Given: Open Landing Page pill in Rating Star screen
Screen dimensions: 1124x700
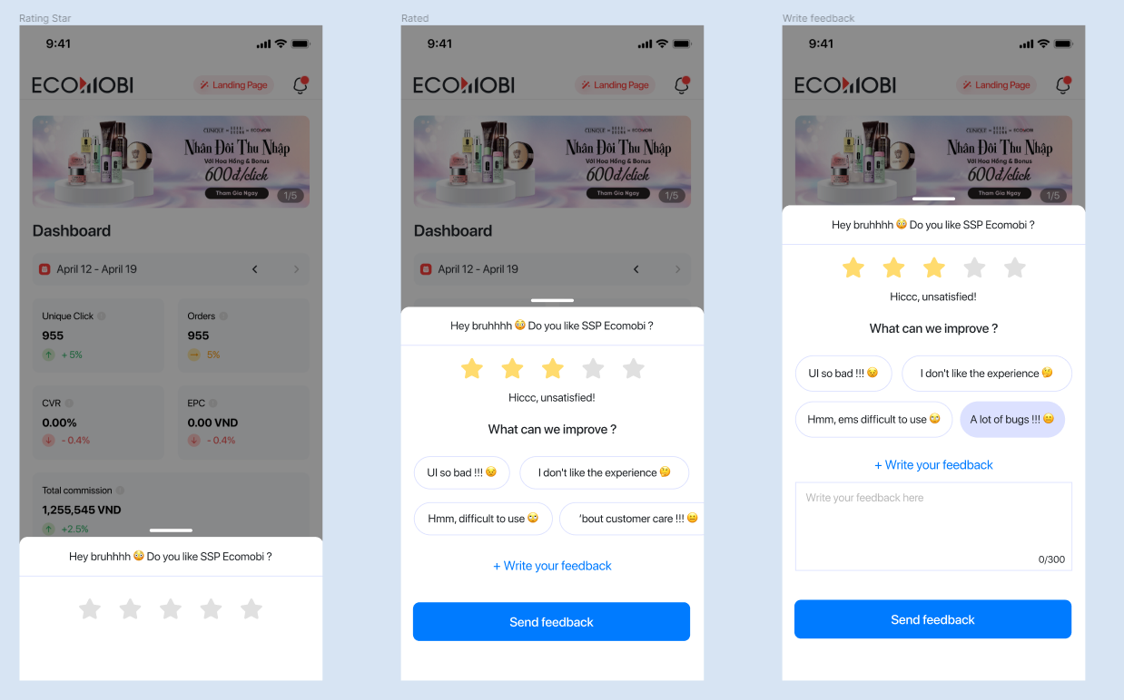Looking at the screenshot, I should coord(233,85).
